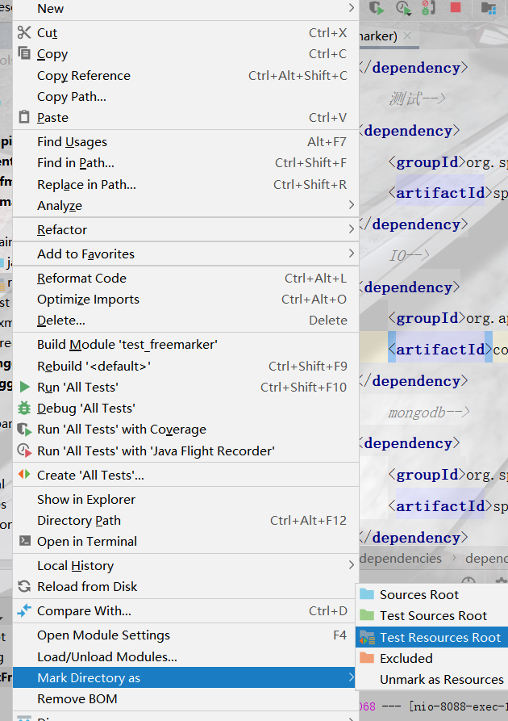The height and width of the screenshot is (721, 508).
Task: Expand the Local History submenu arrow
Action: [x=351, y=566]
